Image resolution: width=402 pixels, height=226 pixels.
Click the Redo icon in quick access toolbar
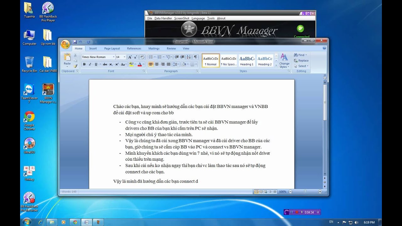(x=88, y=42)
